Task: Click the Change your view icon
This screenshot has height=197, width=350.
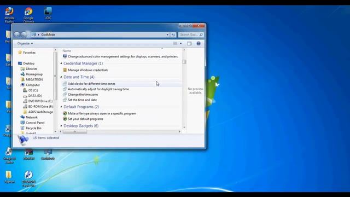Action: 175,43
